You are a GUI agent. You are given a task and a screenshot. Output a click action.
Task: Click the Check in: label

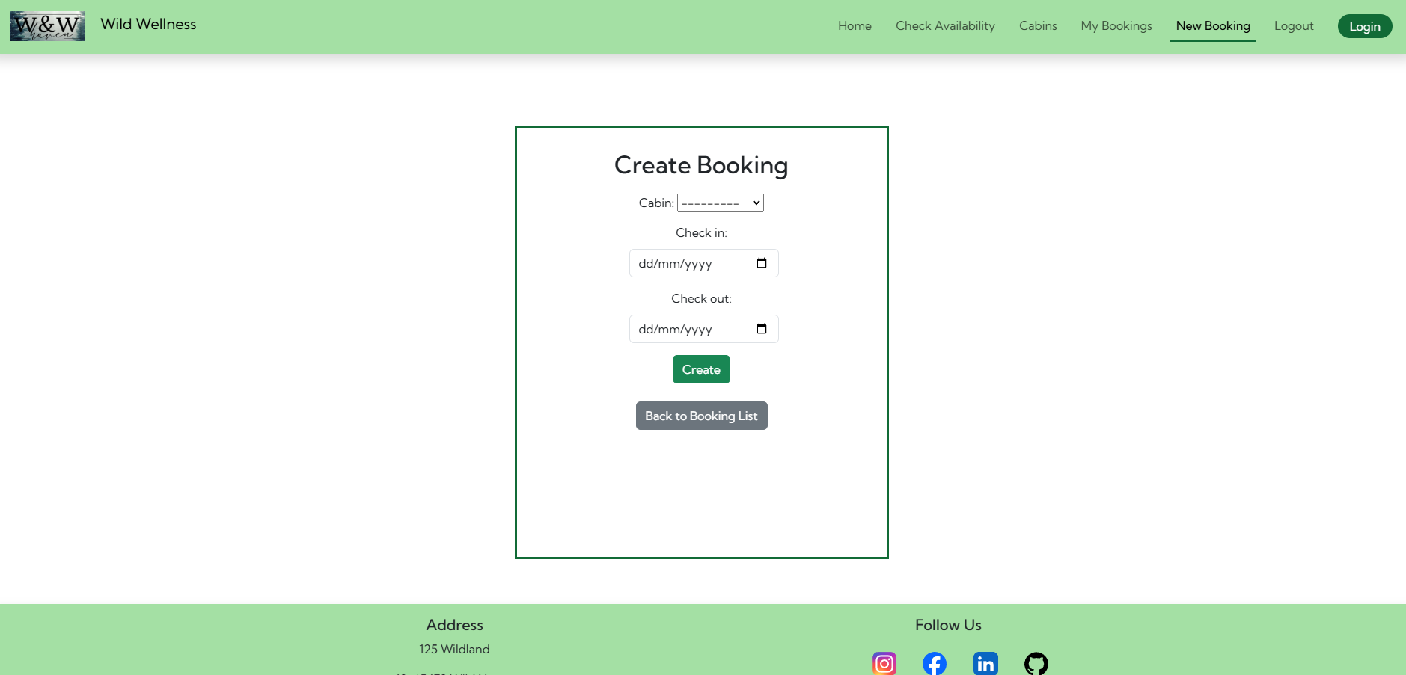pos(701,232)
